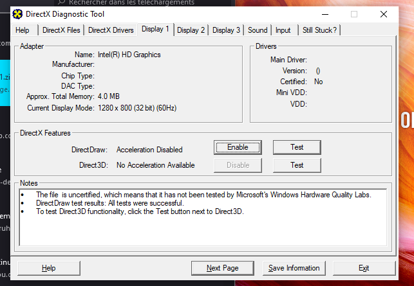This screenshot has height=286, width=414.
Task: Open the Sound tab
Action: [x=258, y=30]
